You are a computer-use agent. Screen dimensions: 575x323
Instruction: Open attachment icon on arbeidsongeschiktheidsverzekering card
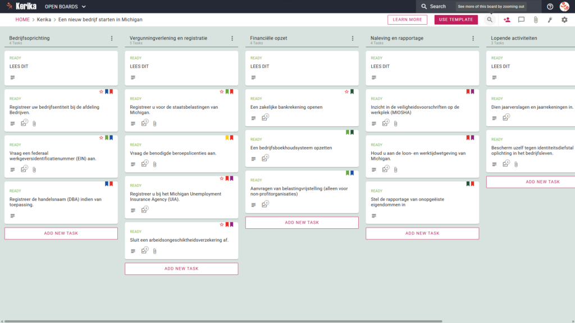(x=155, y=251)
